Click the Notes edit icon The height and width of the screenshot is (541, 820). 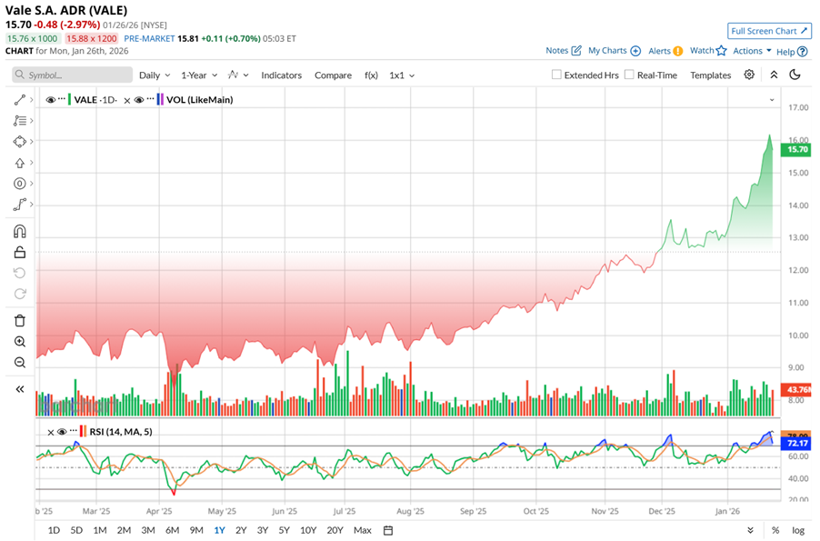[x=576, y=51]
